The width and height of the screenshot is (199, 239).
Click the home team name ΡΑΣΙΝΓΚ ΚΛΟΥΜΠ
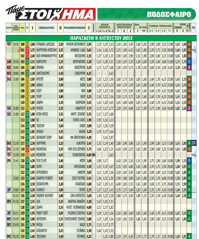[45, 195]
